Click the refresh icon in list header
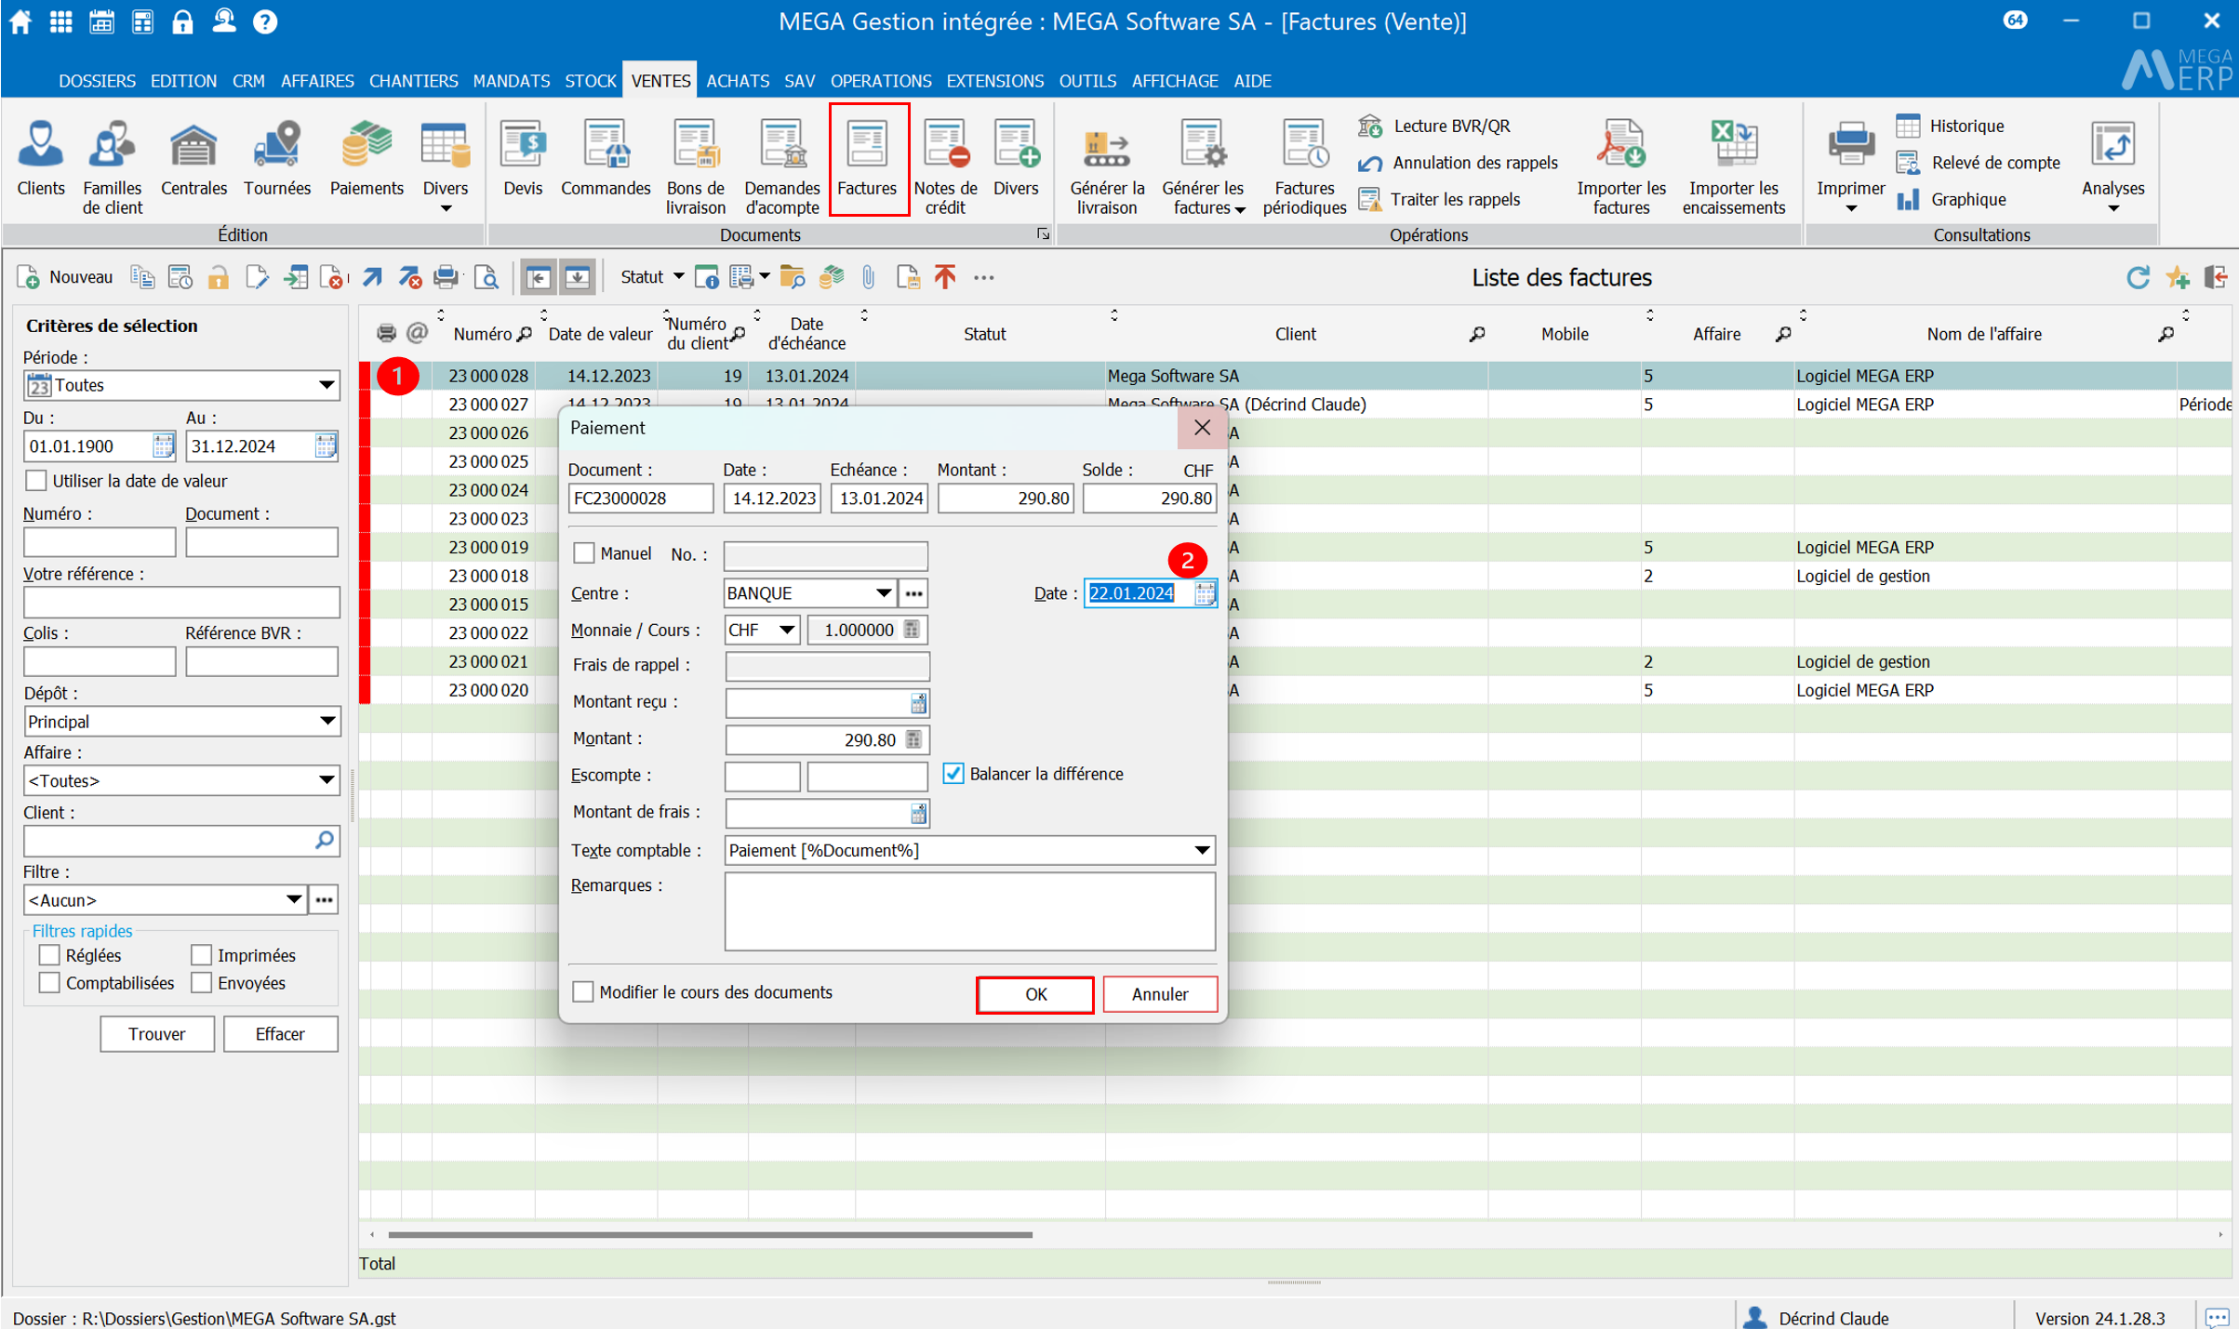 pyautogui.click(x=2138, y=277)
